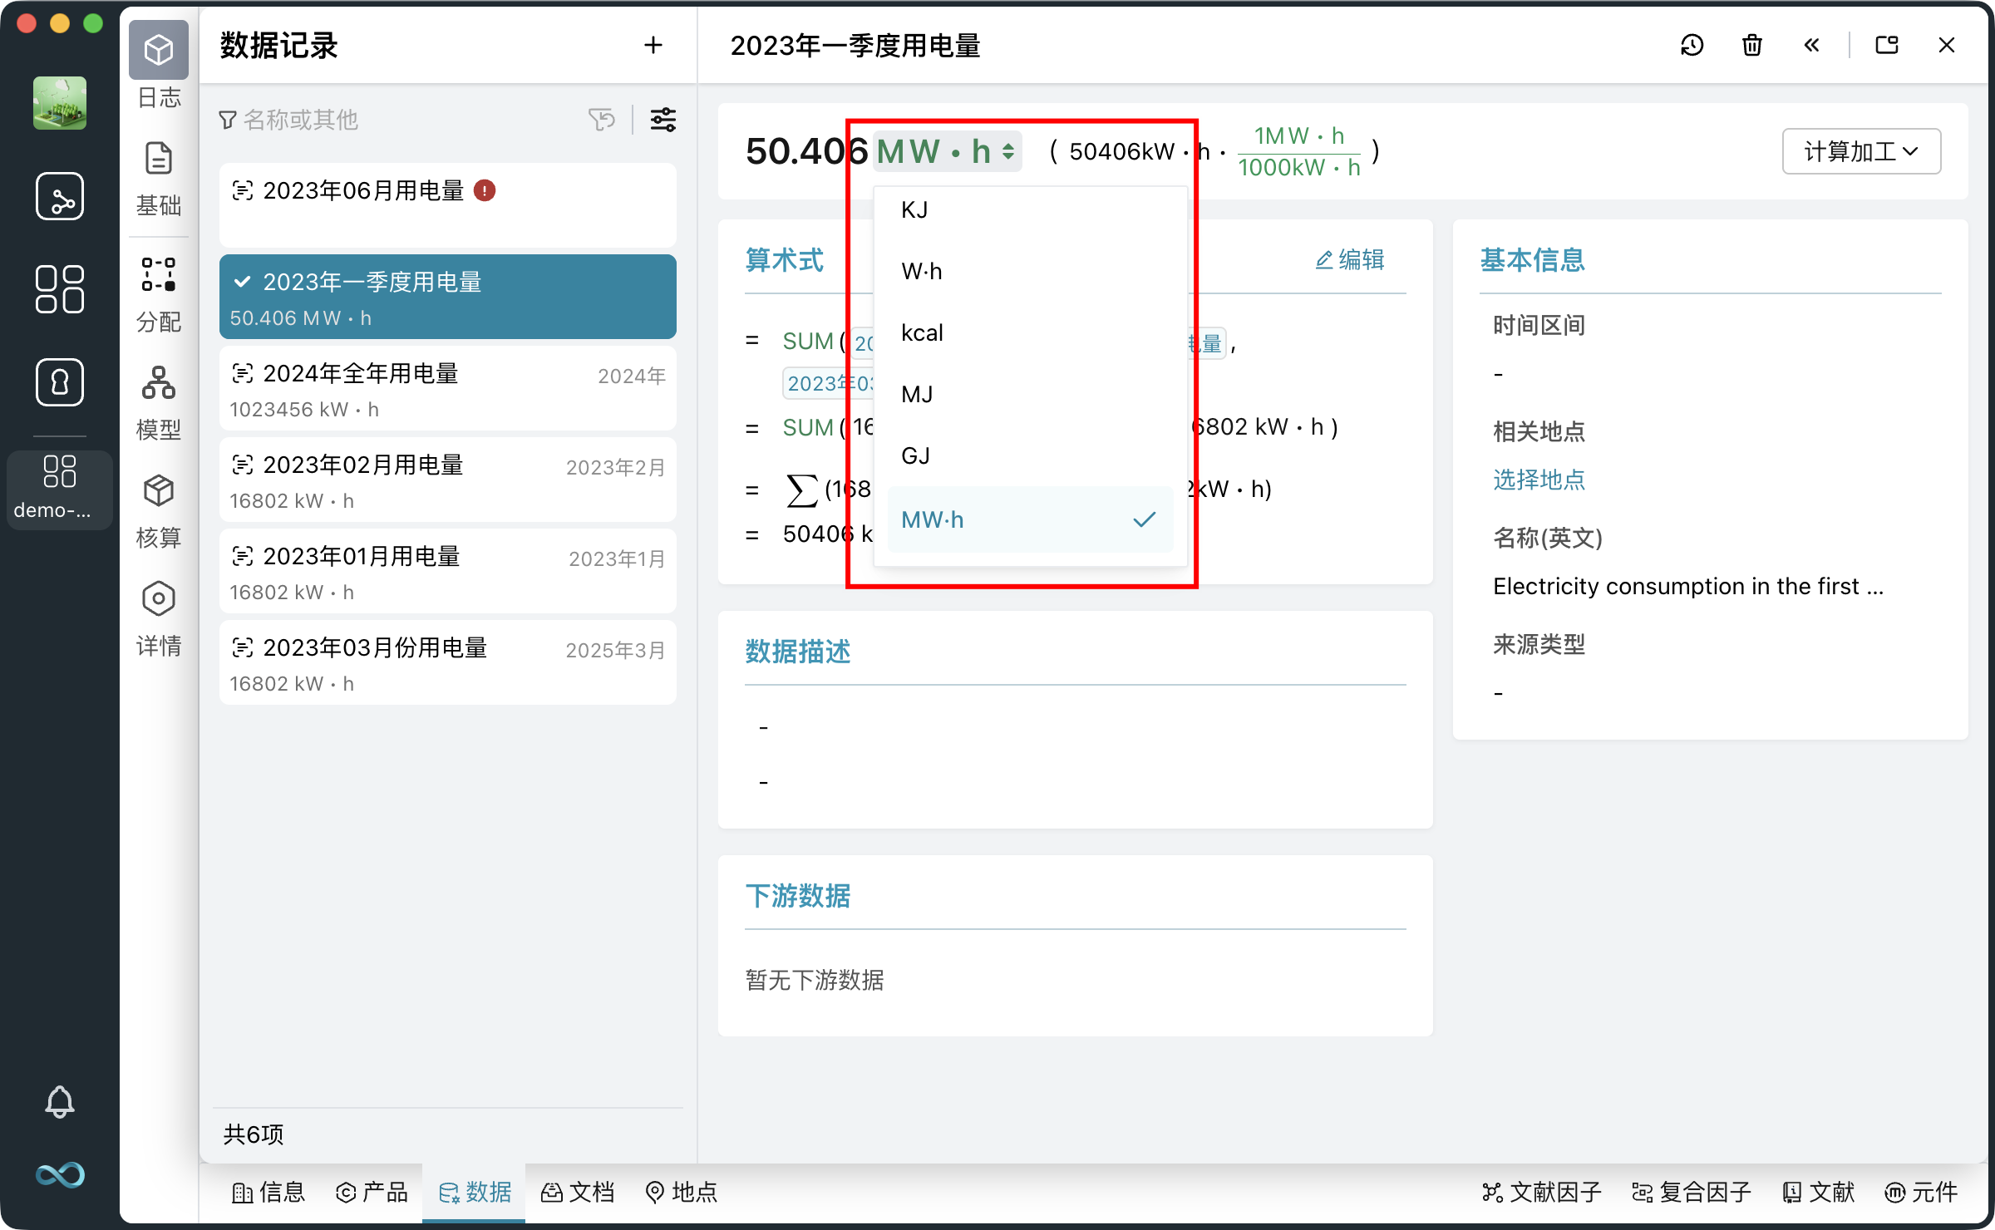Choose GJ from unit list
This screenshot has width=1995, height=1230.
[915, 456]
